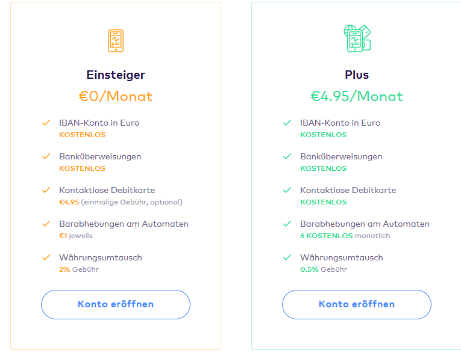The height and width of the screenshot is (356, 461).
Task: Select the Einsteiger plan heading
Action: [116, 75]
